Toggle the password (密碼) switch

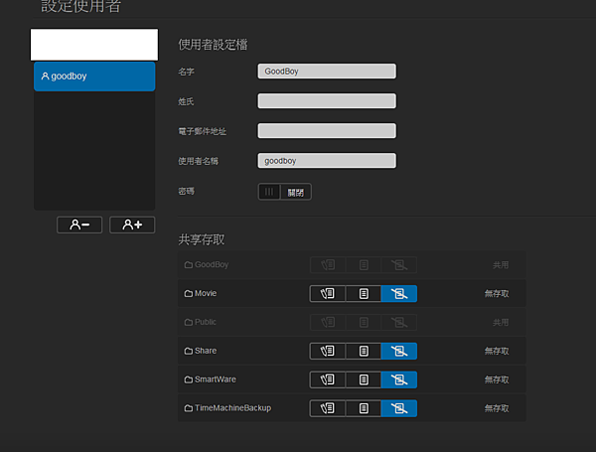[x=285, y=192]
